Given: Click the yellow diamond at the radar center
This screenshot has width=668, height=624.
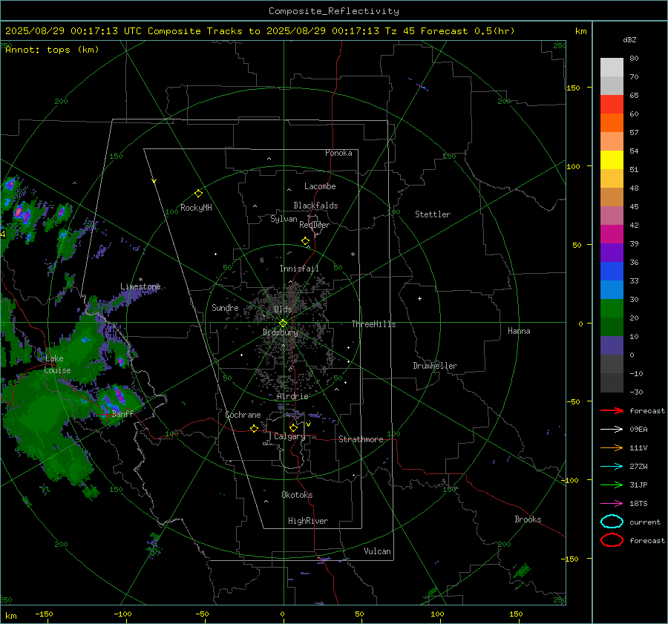Looking at the screenshot, I should tap(283, 324).
